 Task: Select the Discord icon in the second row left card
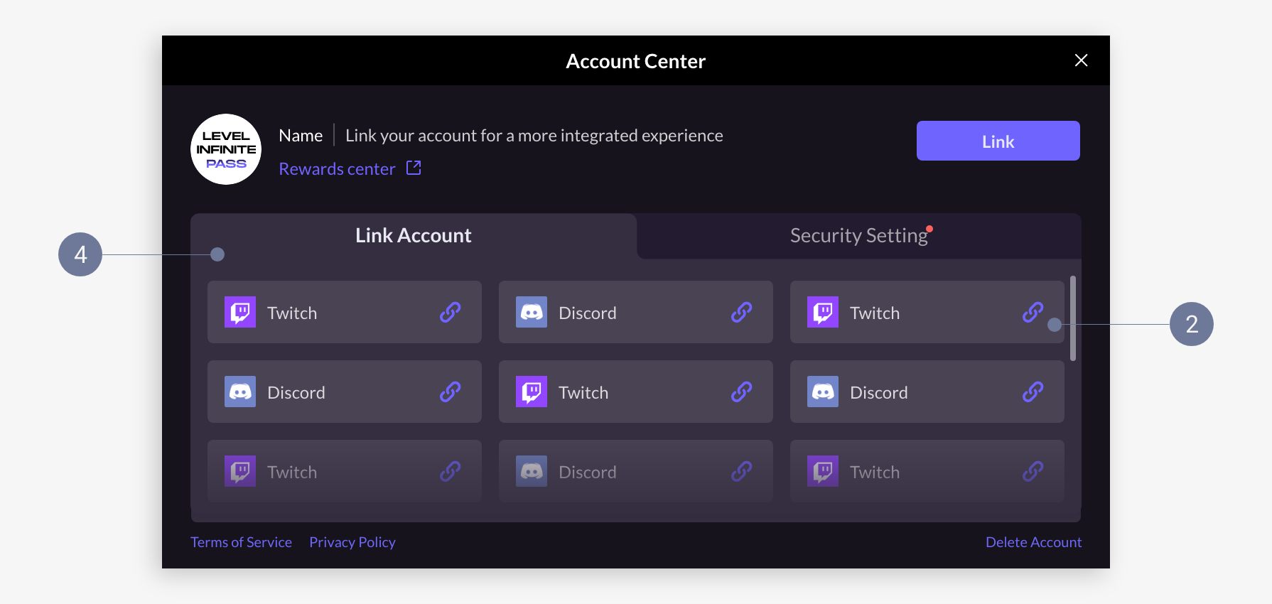(x=239, y=392)
